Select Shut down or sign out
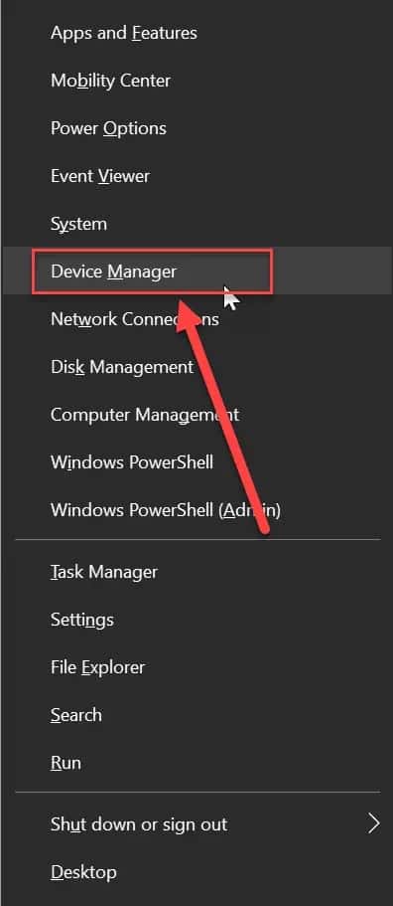 click(196, 823)
